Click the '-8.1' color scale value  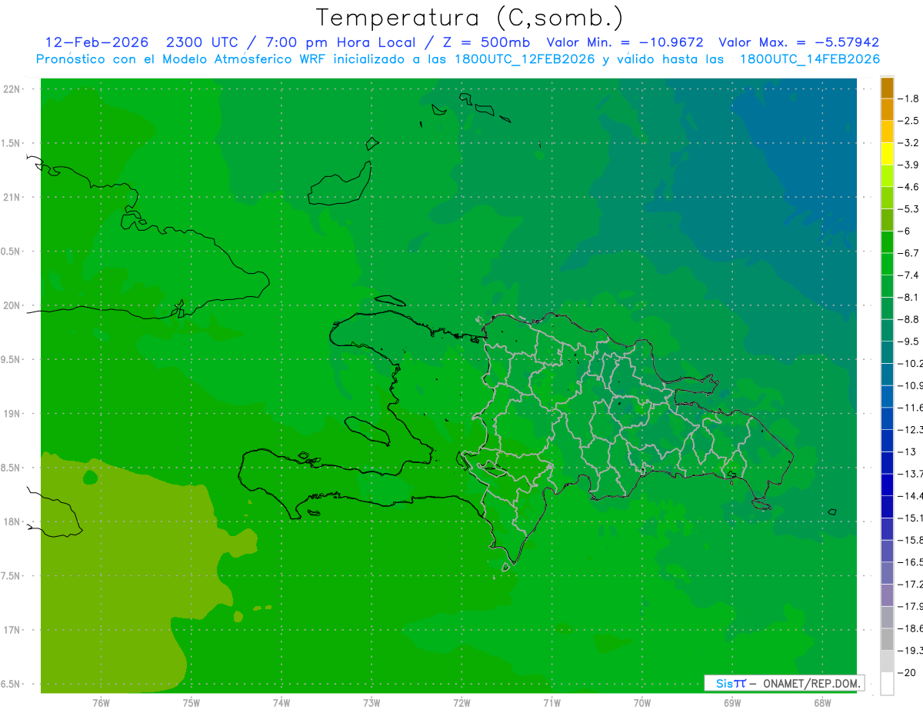(x=910, y=297)
